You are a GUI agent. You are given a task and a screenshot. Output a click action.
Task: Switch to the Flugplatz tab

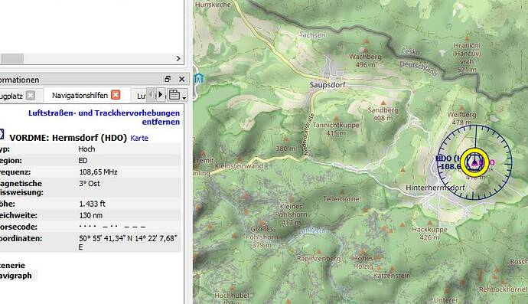pyautogui.click(x=11, y=96)
